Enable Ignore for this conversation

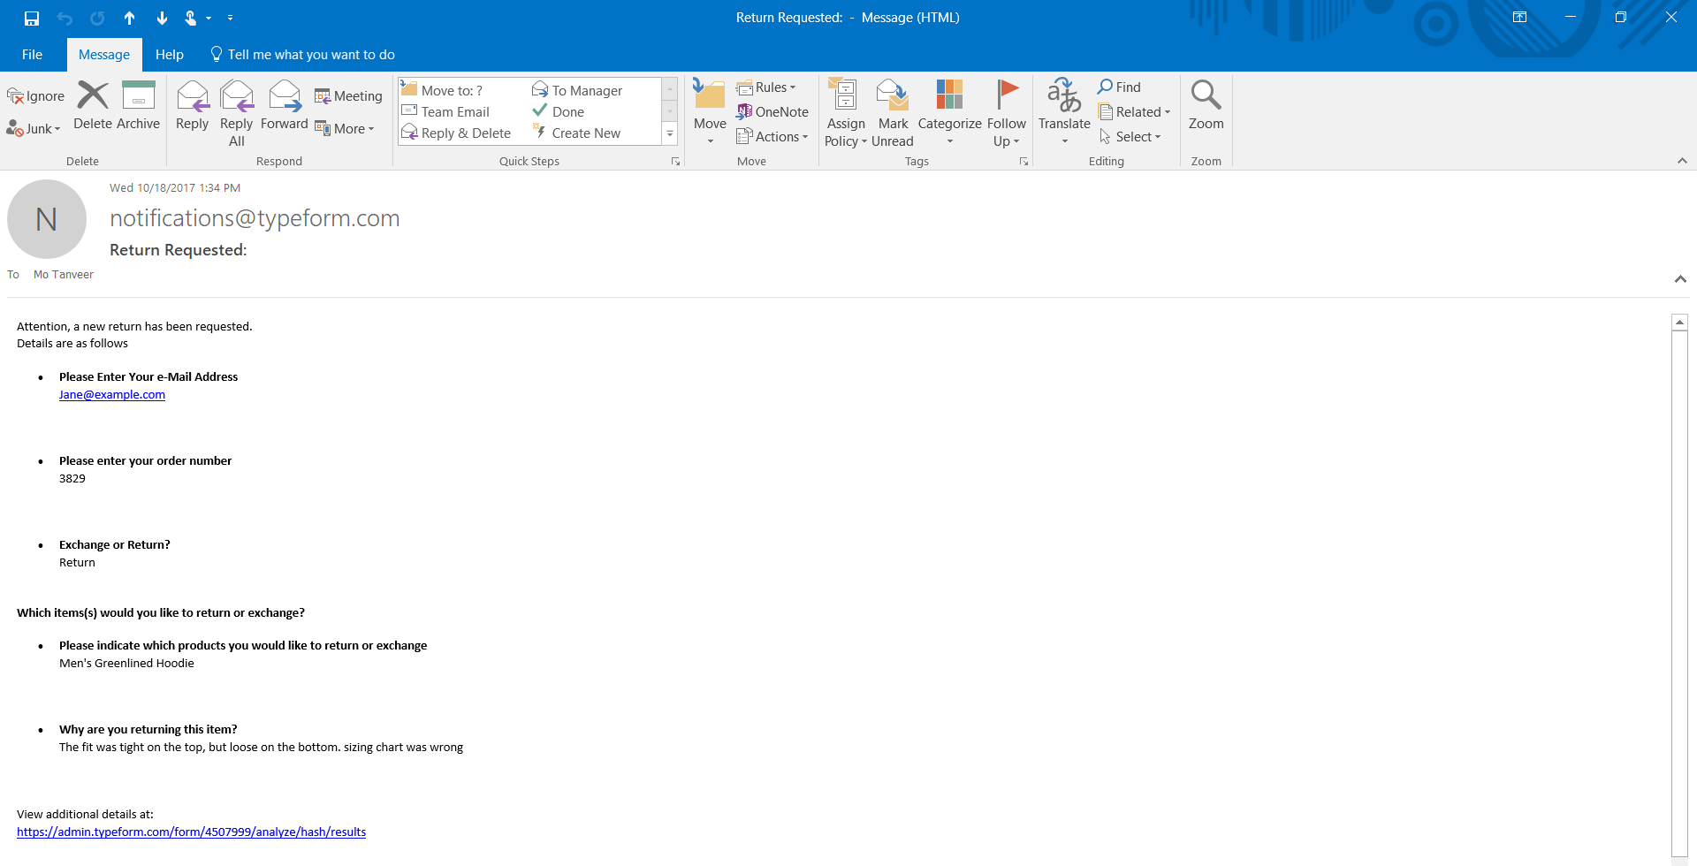(x=35, y=95)
